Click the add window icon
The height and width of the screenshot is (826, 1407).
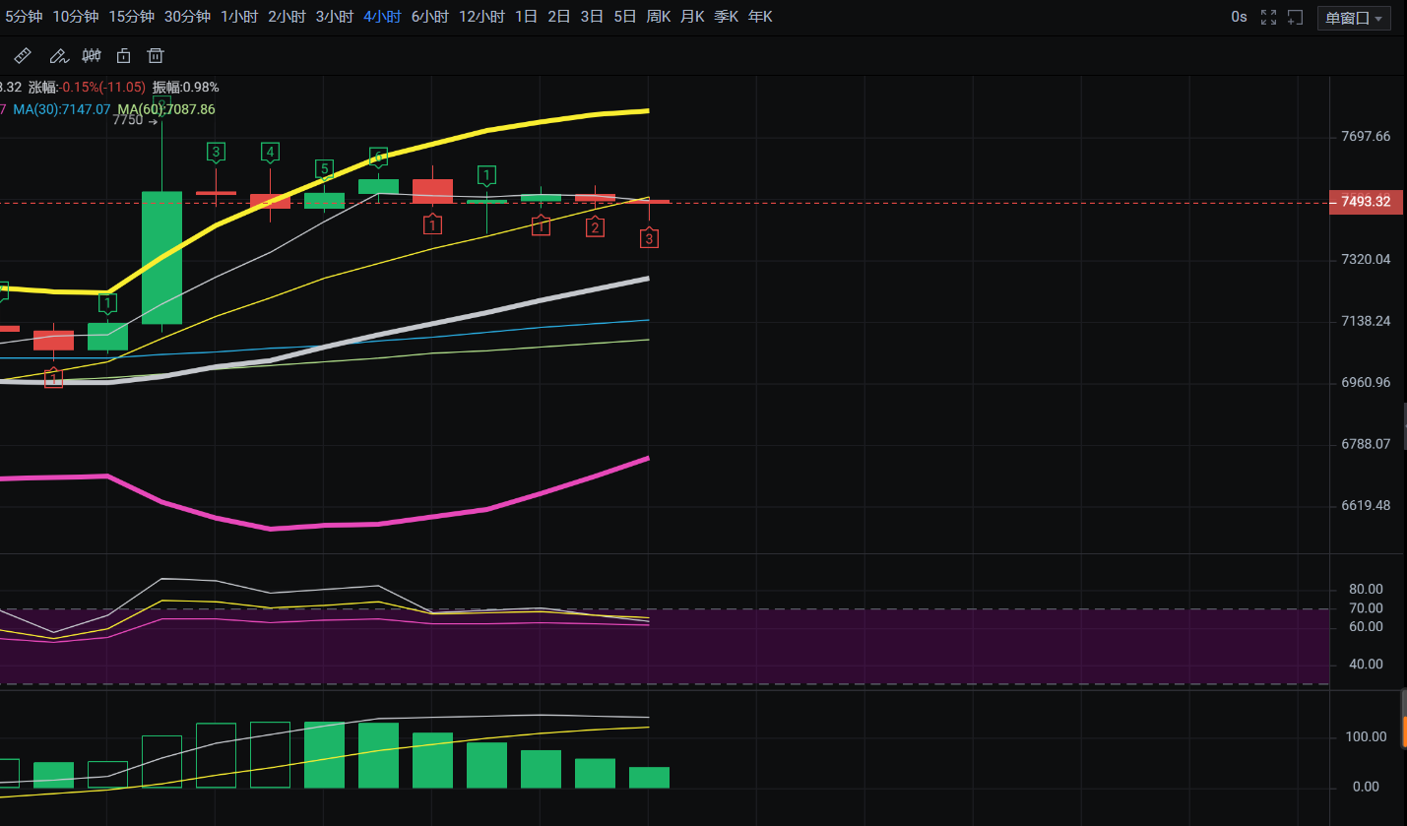[x=1296, y=18]
